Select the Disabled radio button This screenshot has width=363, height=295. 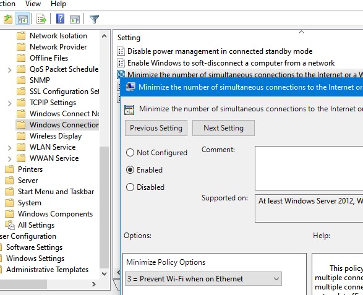(130, 187)
